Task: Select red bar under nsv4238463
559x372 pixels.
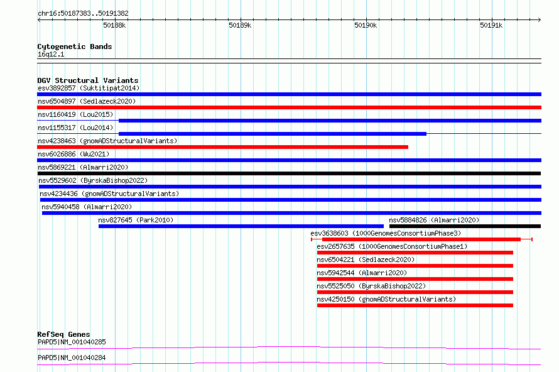Action: [x=222, y=147]
